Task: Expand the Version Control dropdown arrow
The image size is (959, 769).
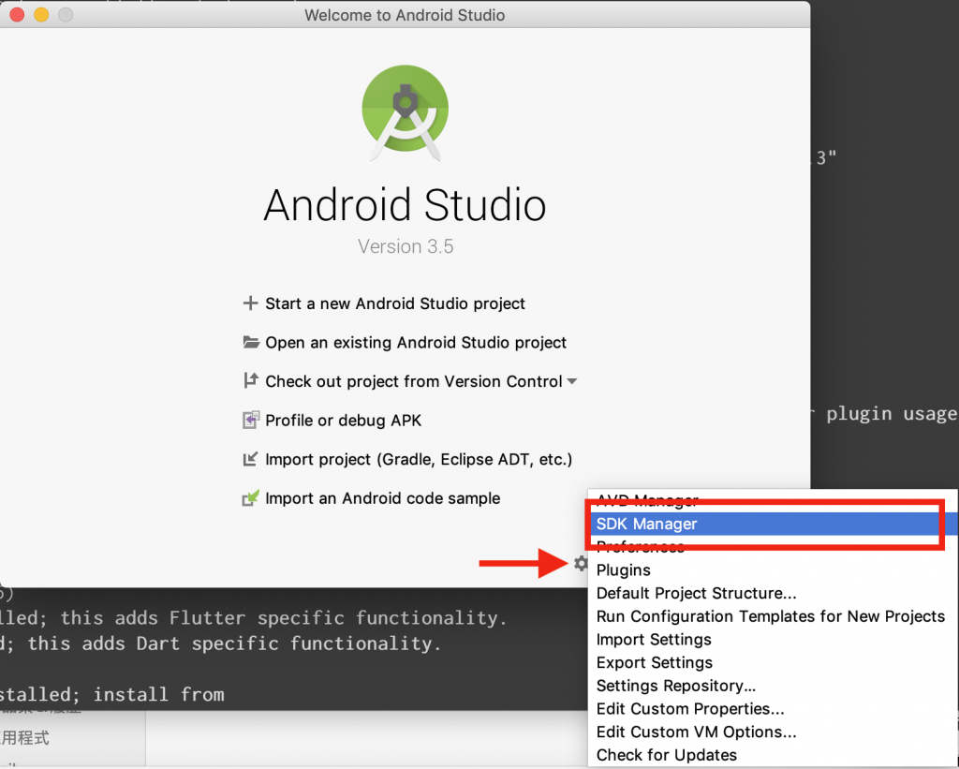Action: (x=572, y=381)
